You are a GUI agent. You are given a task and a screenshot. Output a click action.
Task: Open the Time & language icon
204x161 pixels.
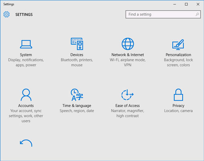(x=77, y=95)
